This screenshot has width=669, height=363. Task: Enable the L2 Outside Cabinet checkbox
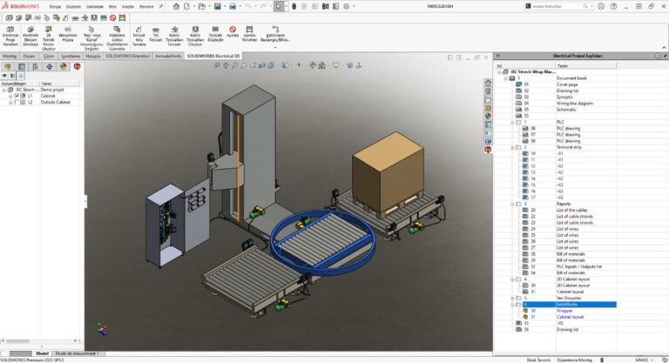tap(17, 102)
